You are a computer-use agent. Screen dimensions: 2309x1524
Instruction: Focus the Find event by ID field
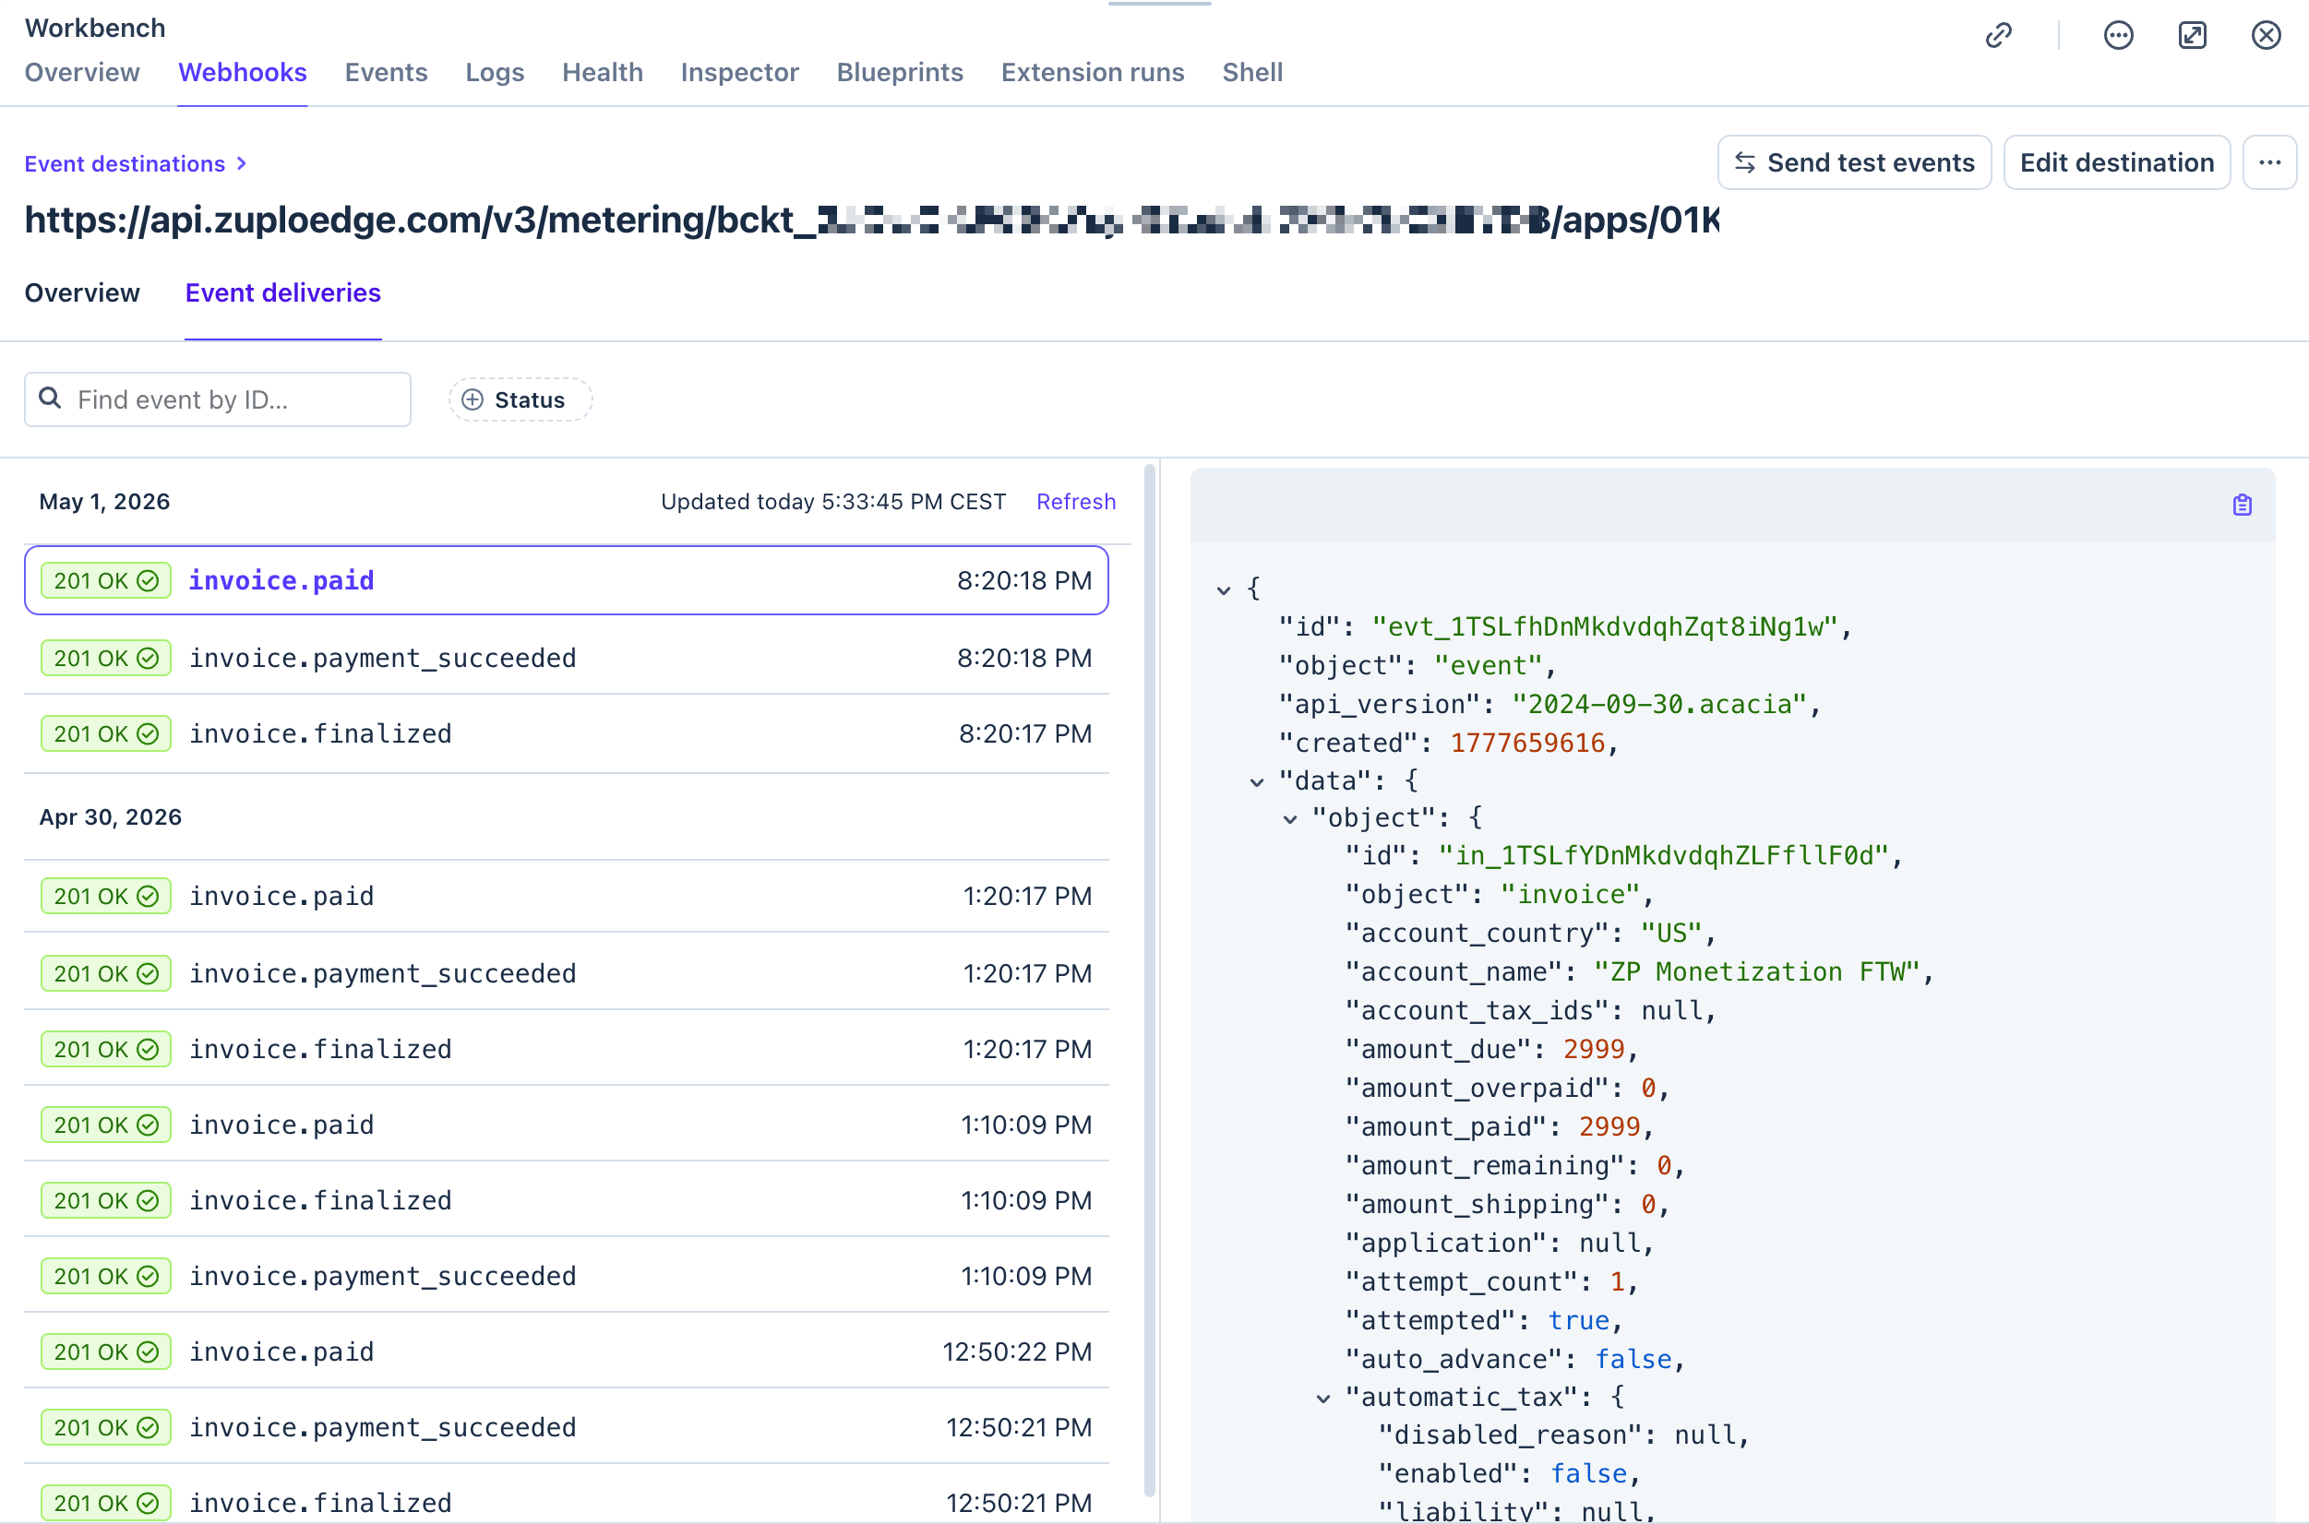[218, 399]
